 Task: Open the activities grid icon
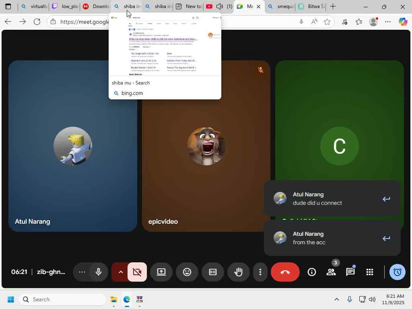pyautogui.click(x=370, y=272)
